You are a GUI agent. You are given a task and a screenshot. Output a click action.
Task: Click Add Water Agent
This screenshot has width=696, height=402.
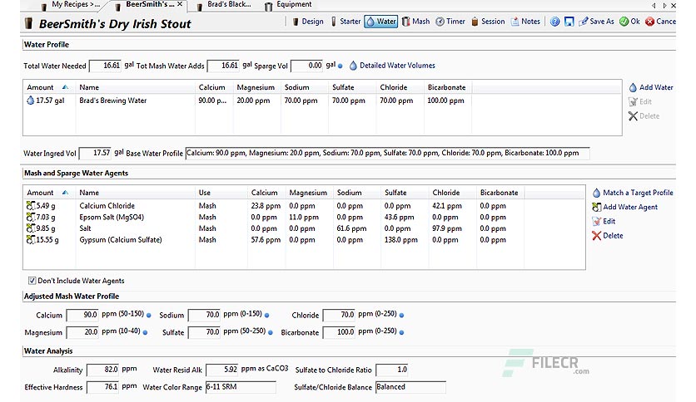pyautogui.click(x=624, y=207)
